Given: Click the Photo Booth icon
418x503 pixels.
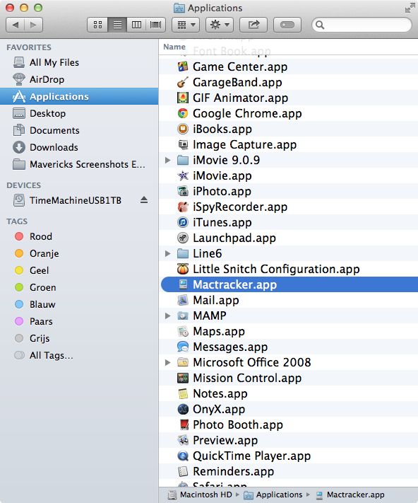Looking at the screenshot, I should [x=183, y=424].
